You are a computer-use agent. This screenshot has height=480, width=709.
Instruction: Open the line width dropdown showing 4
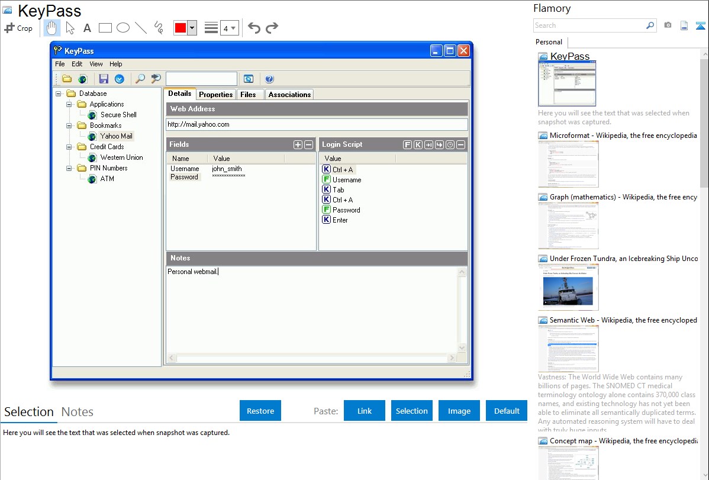[x=229, y=28]
